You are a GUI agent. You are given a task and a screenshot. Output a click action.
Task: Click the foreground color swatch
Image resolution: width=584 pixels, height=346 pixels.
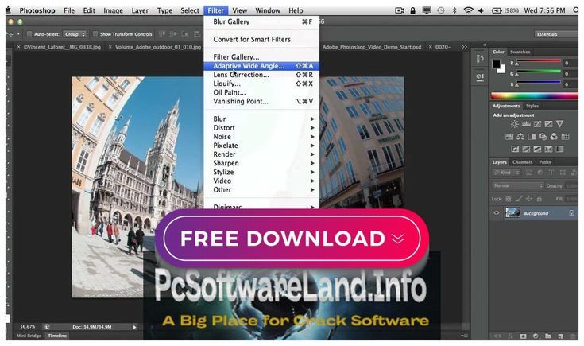[497, 64]
